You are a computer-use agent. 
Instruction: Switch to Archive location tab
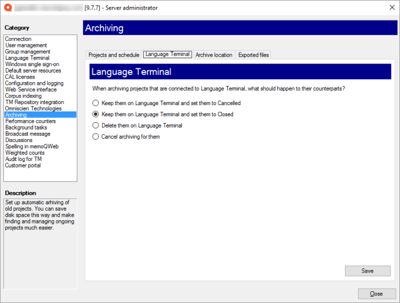pos(214,55)
